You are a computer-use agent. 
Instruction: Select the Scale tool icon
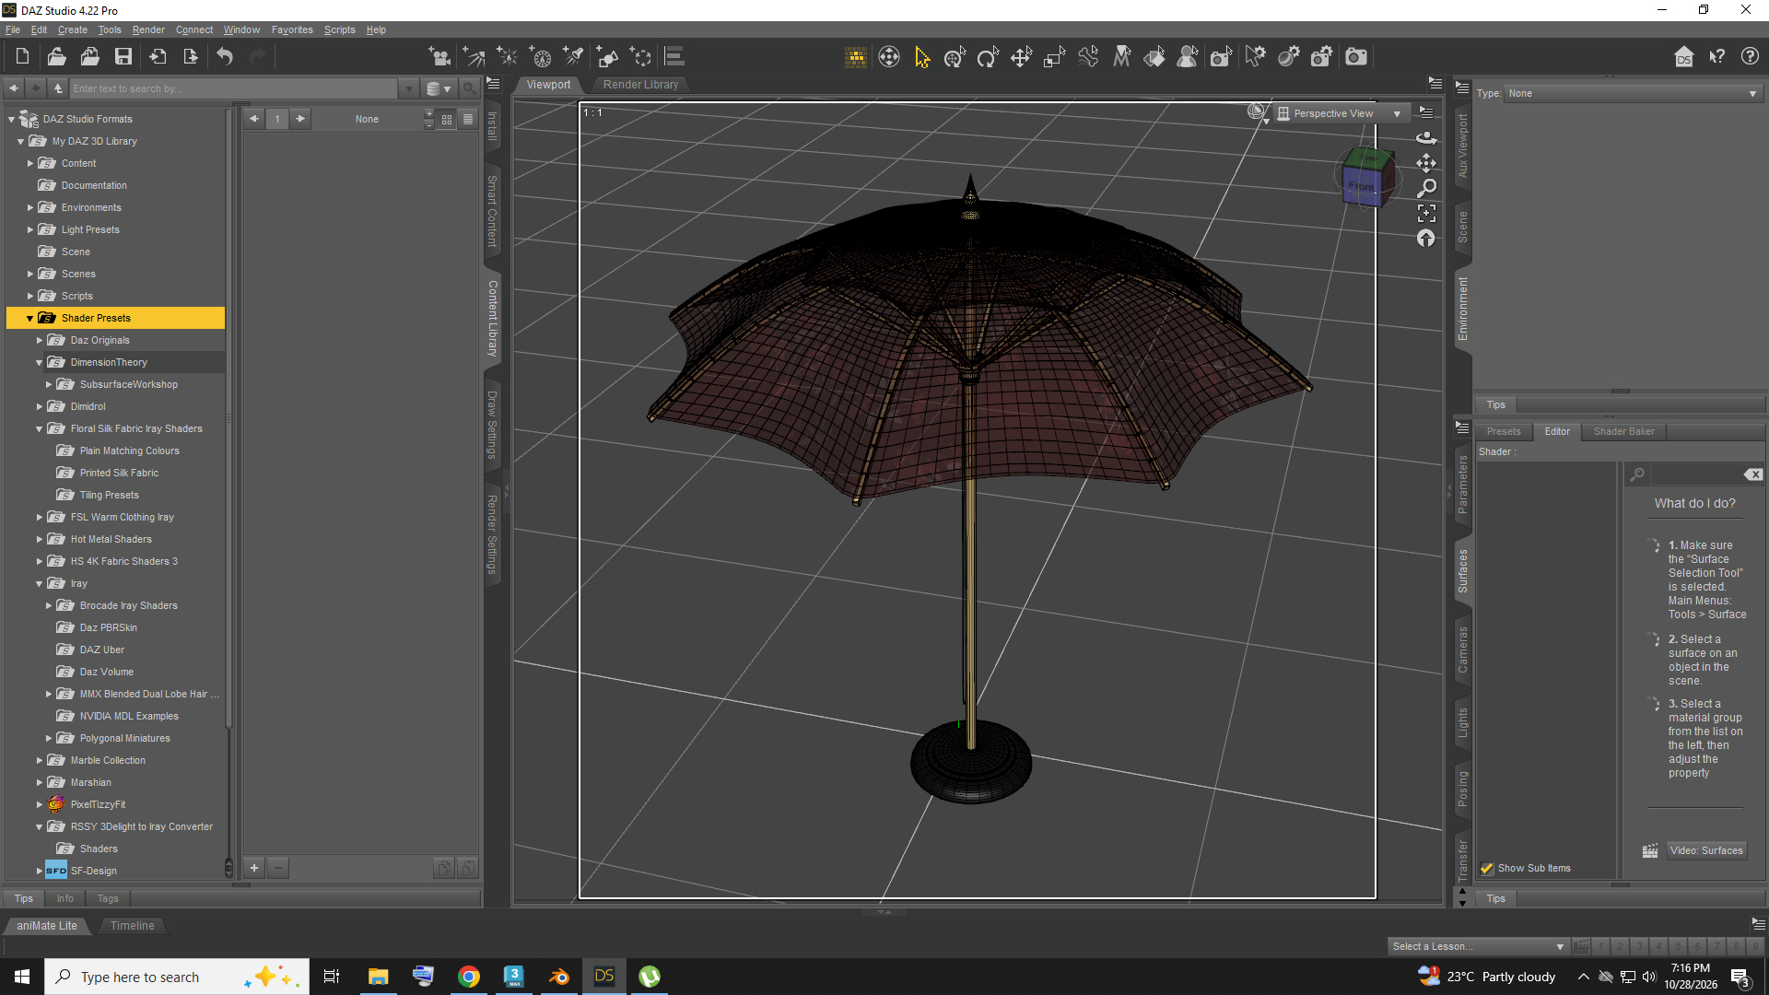[x=1054, y=57]
